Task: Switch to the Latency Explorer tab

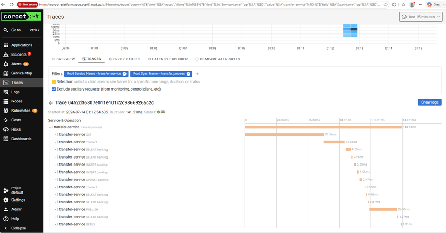Action: tap(168, 59)
